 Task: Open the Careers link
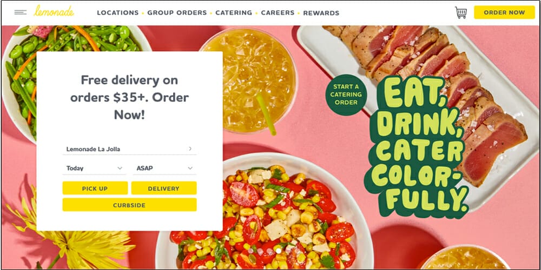(278, 13)
